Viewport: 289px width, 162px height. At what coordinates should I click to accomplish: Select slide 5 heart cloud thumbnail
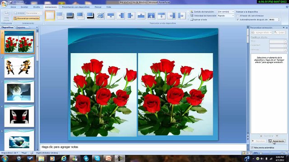pos(19,140)
